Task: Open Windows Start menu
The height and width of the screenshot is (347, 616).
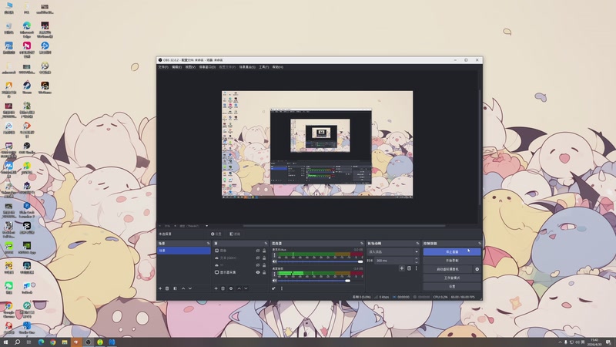Action: tap(5, 342)
